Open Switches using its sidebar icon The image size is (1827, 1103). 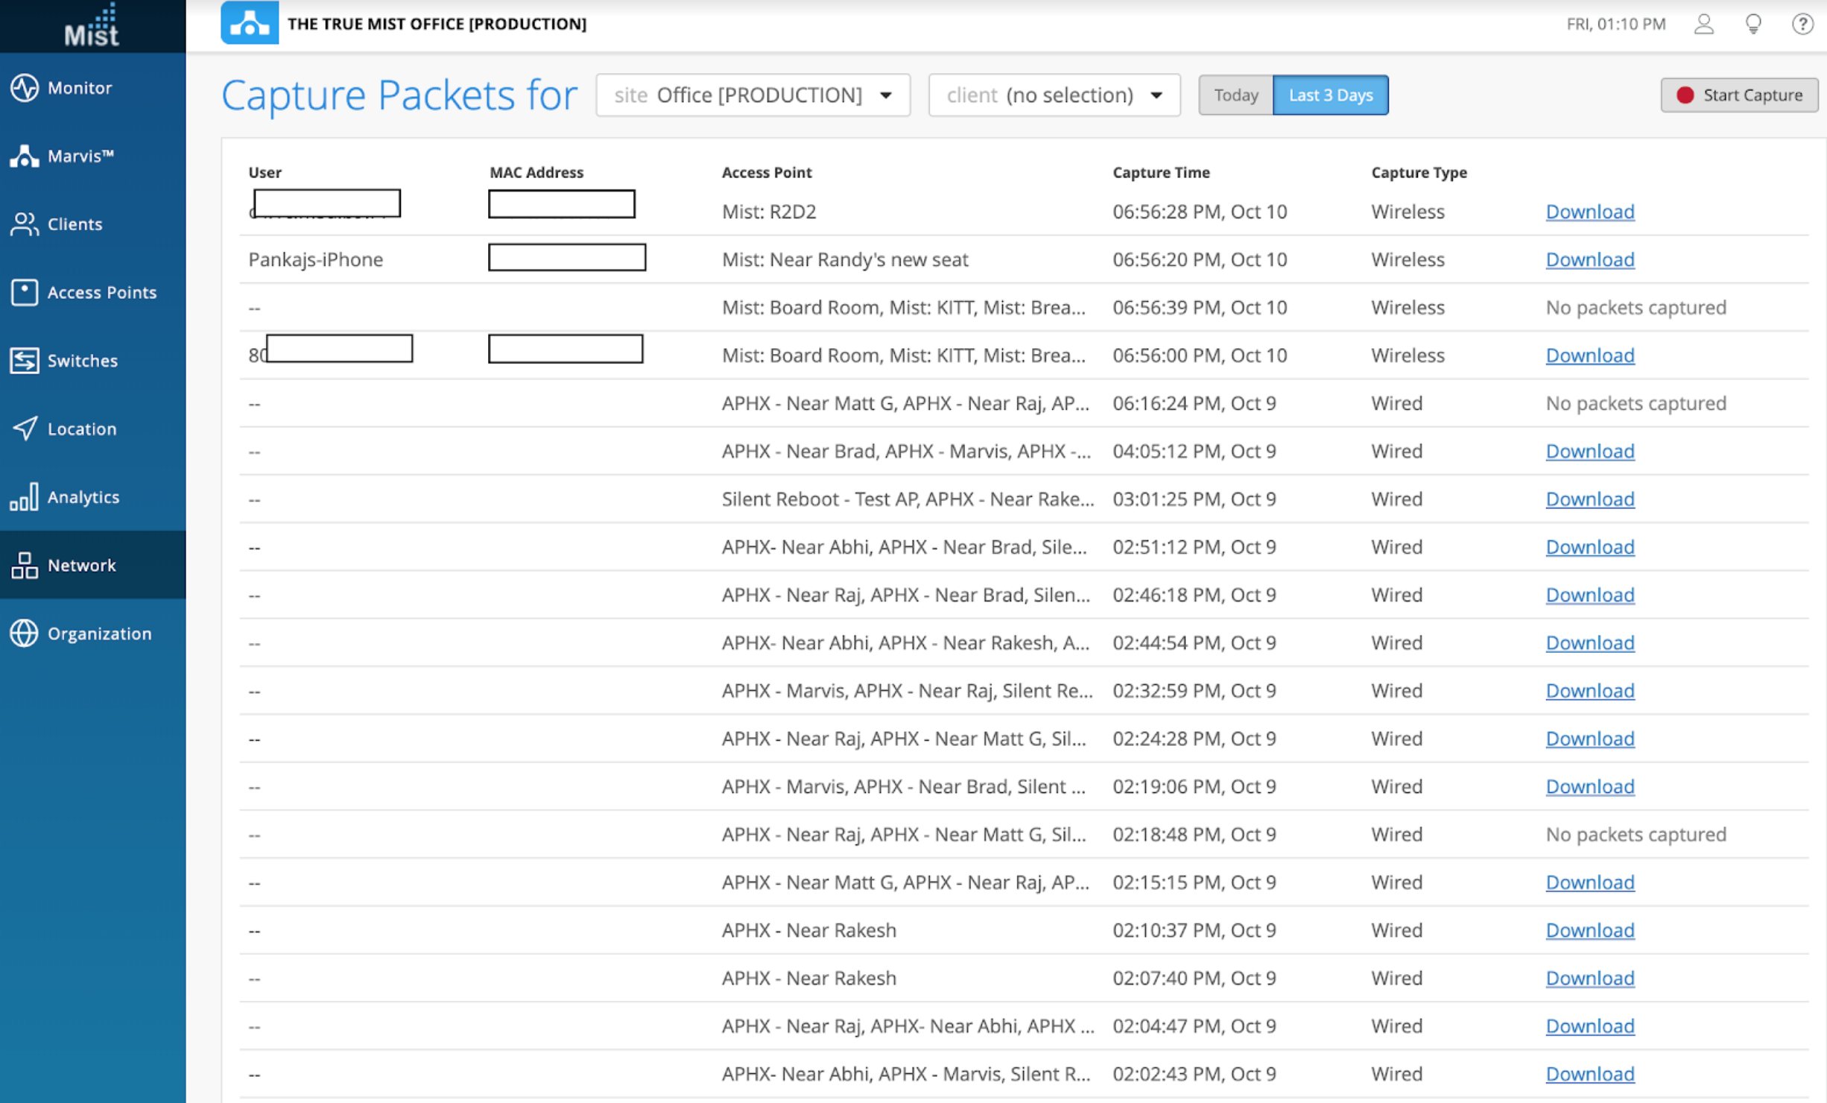click(24, 361)
